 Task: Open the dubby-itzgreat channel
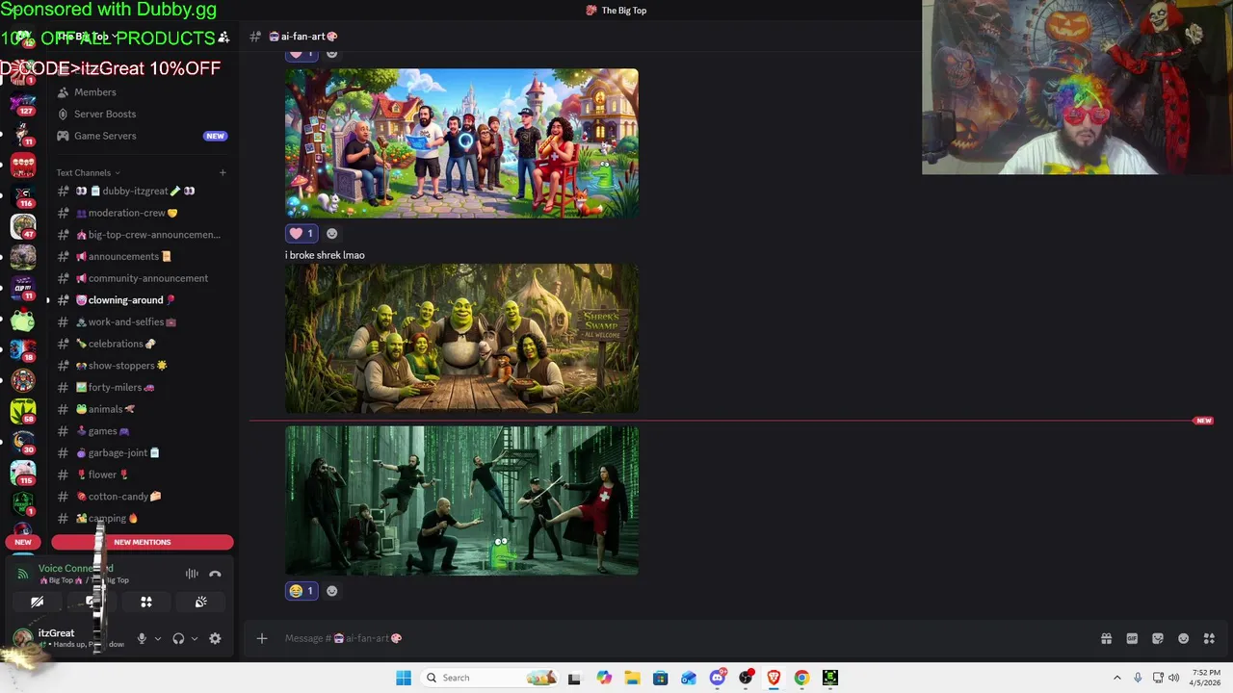click(x=142, y=191)
